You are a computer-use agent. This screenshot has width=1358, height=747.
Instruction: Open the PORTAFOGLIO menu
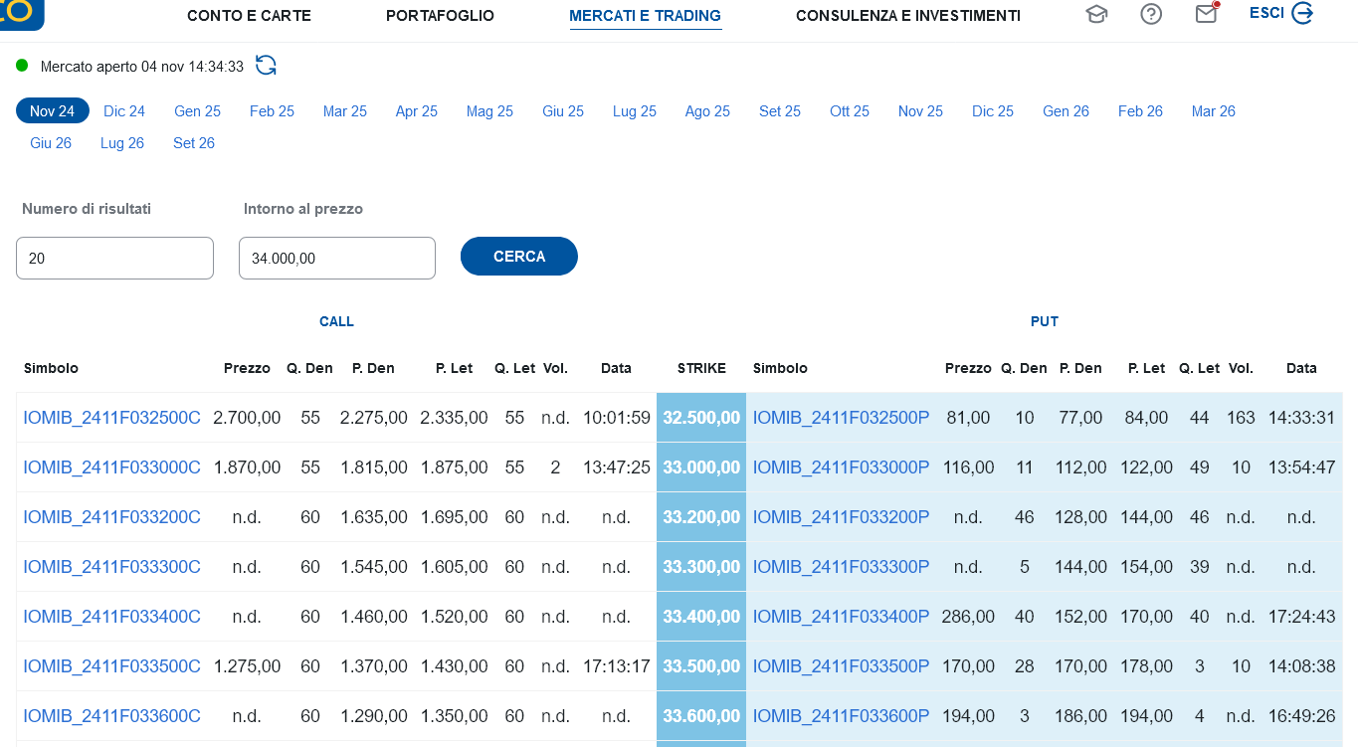point(440,16)
